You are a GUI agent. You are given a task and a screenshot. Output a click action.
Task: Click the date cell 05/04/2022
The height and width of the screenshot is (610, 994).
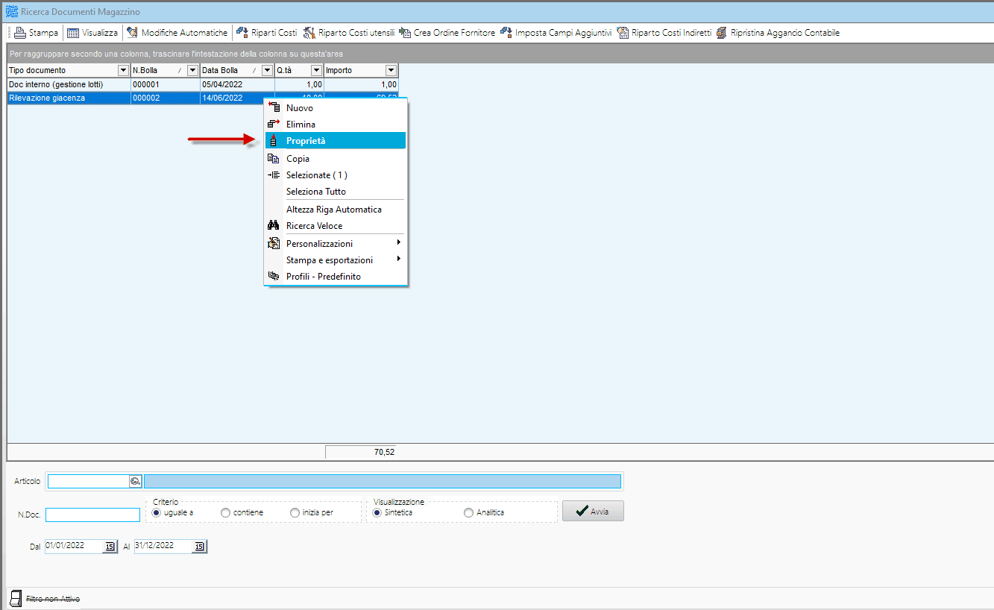237,85
